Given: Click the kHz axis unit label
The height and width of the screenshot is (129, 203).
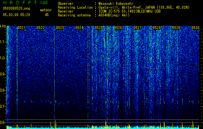Looking at the screenshot, I should (3, 26).
